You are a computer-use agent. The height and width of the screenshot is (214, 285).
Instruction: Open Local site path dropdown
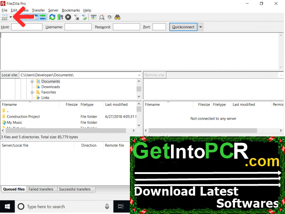click(139, 75)
